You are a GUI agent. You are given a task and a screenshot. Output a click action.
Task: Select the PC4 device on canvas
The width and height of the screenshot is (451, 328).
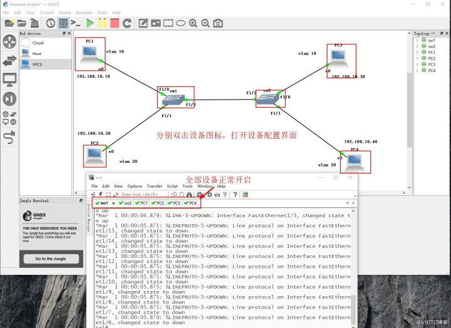click(x=355, y=162)
